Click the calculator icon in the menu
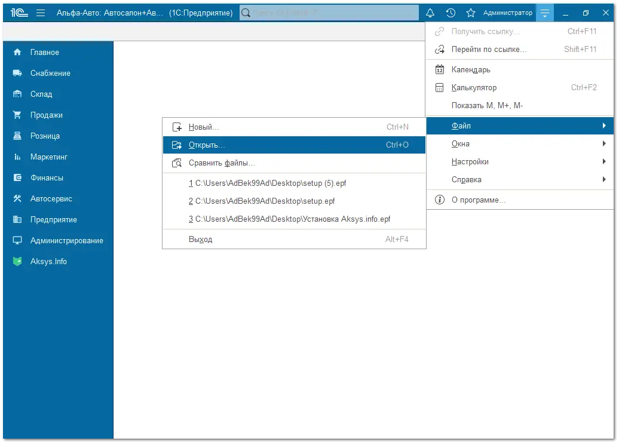Viewport: 619px width, 444px height. pos(439,88)
